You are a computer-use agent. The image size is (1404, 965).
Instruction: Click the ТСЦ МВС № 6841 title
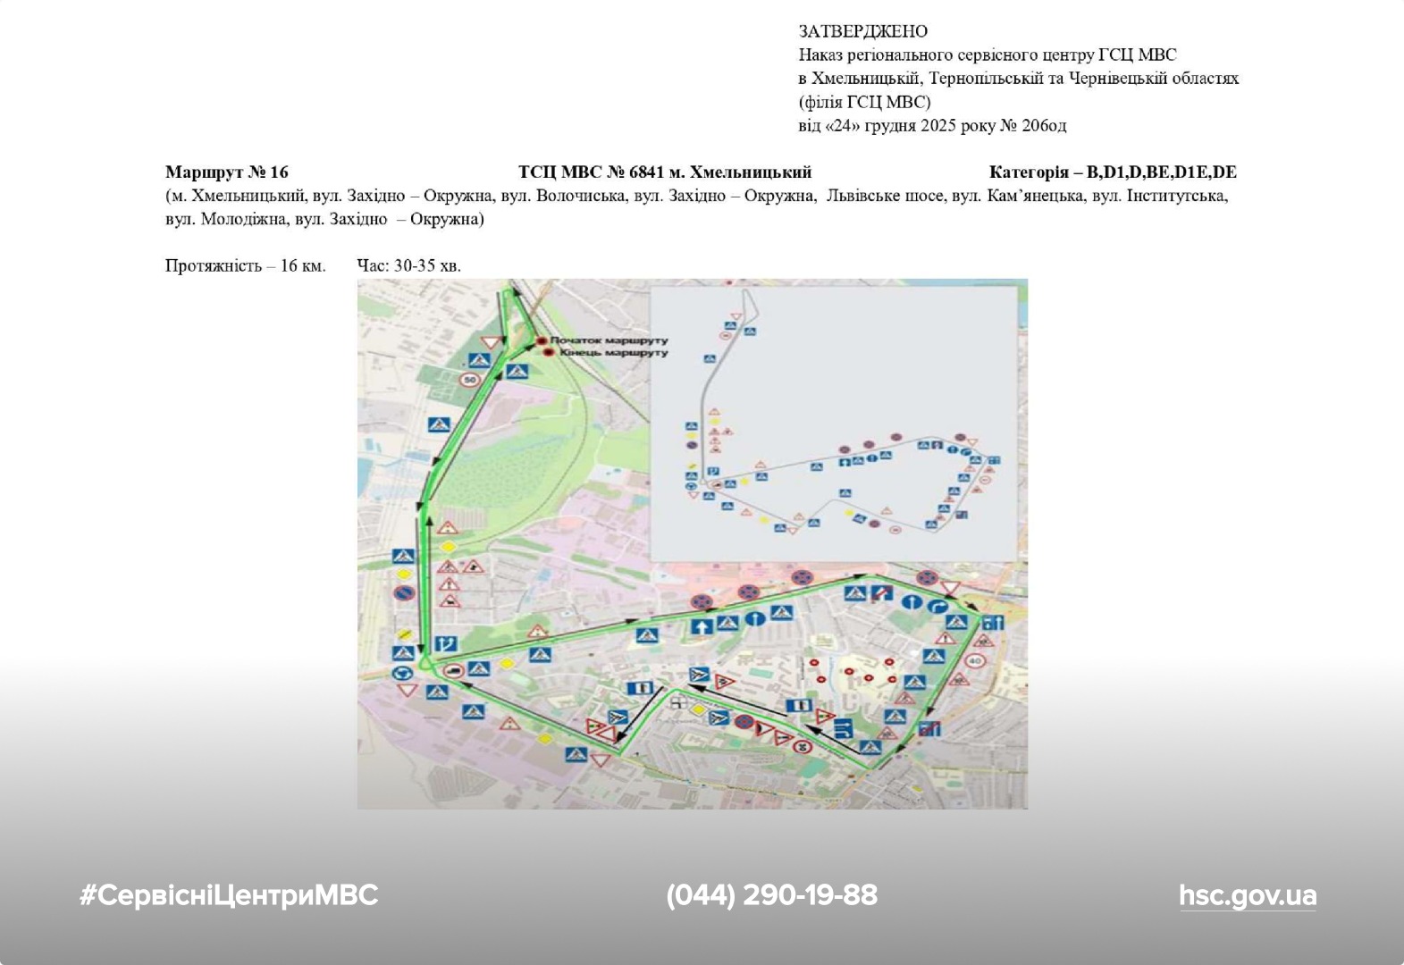[x=664, y=172]
